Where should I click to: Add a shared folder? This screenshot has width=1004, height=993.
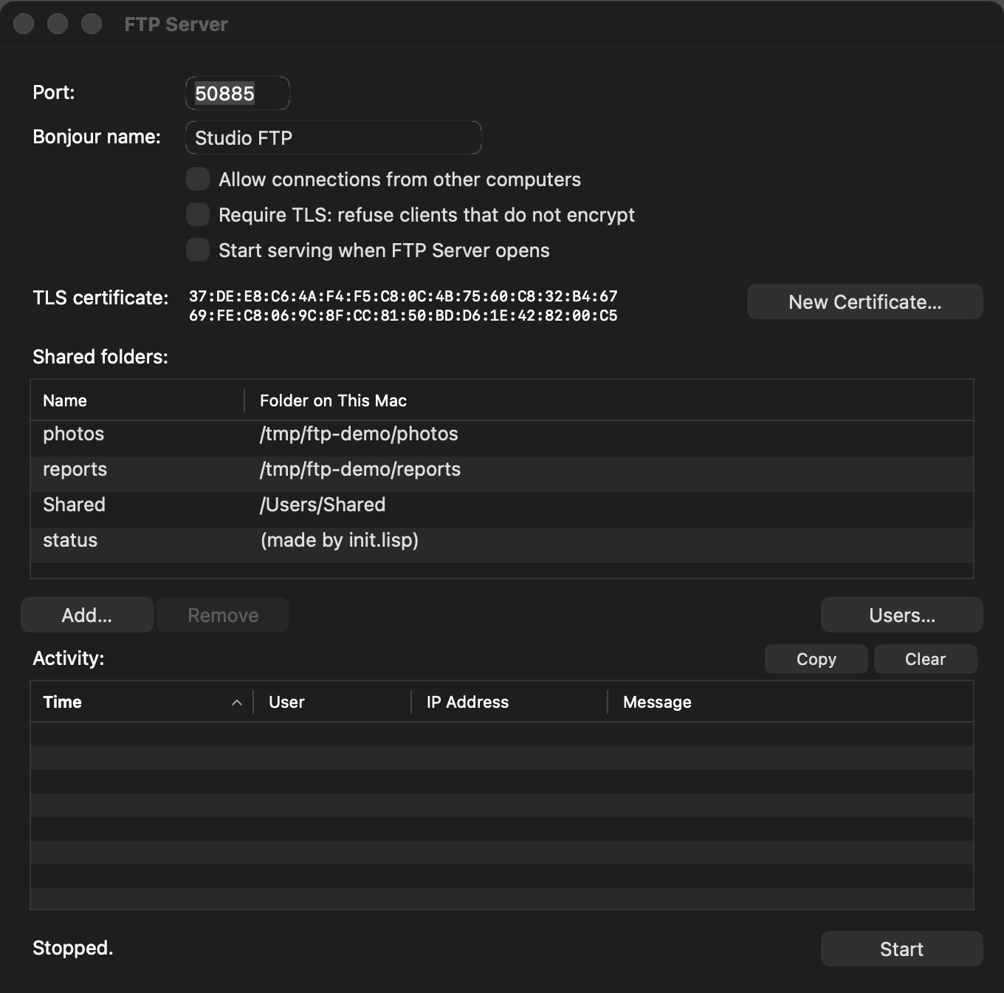tap(87, 615)
